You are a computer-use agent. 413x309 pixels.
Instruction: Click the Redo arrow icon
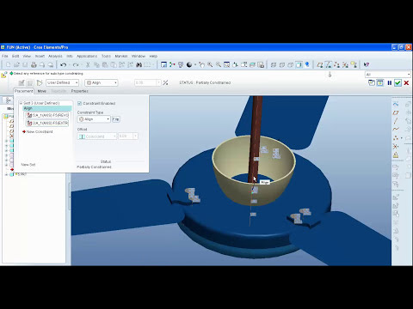tap(76, 65)
